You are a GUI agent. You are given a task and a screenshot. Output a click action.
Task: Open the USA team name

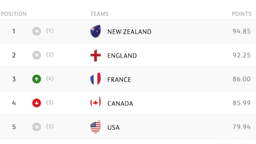click(x=113, y=127)
